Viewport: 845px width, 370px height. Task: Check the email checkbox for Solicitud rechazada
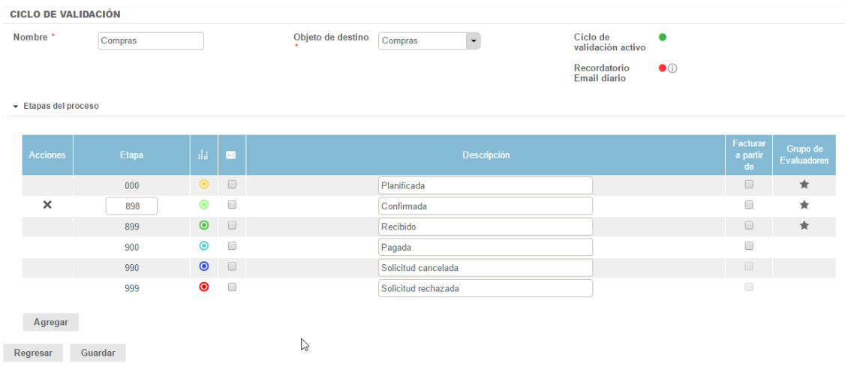[232, 287]
